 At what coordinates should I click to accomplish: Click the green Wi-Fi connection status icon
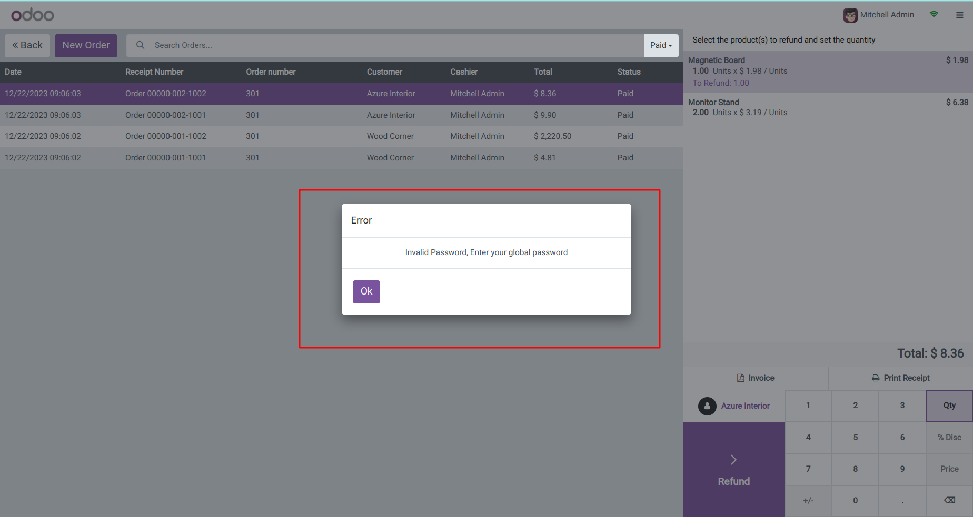pos(934,15)
